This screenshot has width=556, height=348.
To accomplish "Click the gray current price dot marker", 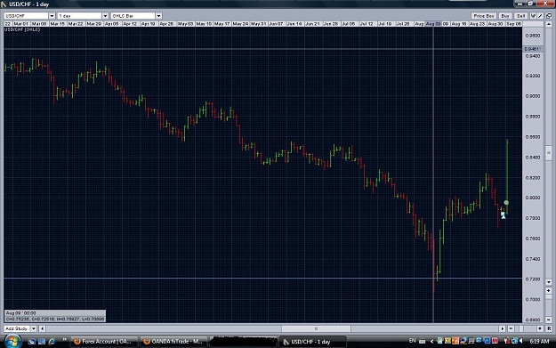I will point(506,203).
